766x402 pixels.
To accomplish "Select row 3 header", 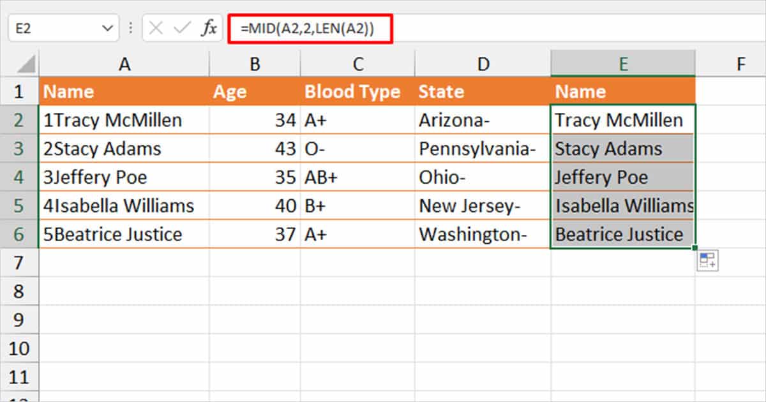I will pos(20,148).
